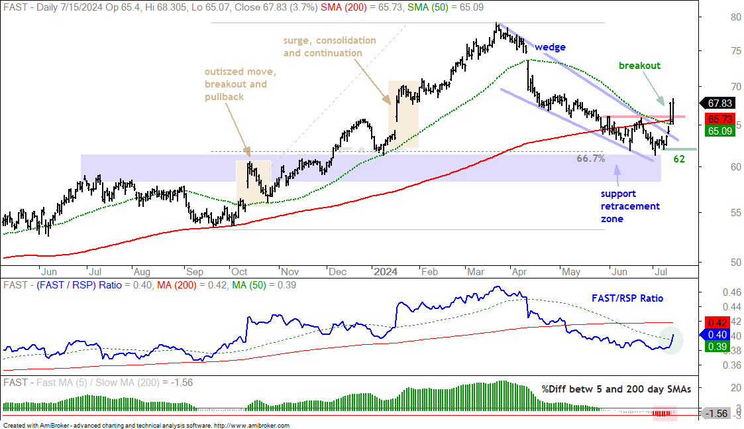744x429 pixels.
Task: Click the green 0.39 ratio value tag
Action: coord(717,346)
